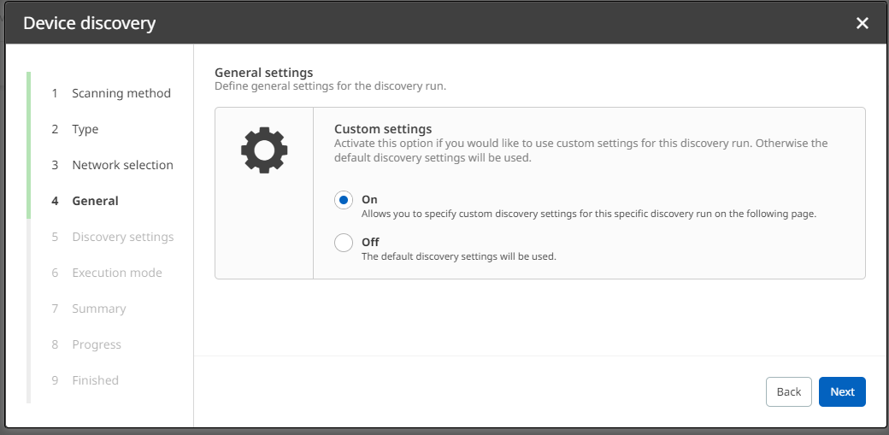Close the Device discovery dialog
This screenshot has width=889, height=435.
tap(863, 23)
